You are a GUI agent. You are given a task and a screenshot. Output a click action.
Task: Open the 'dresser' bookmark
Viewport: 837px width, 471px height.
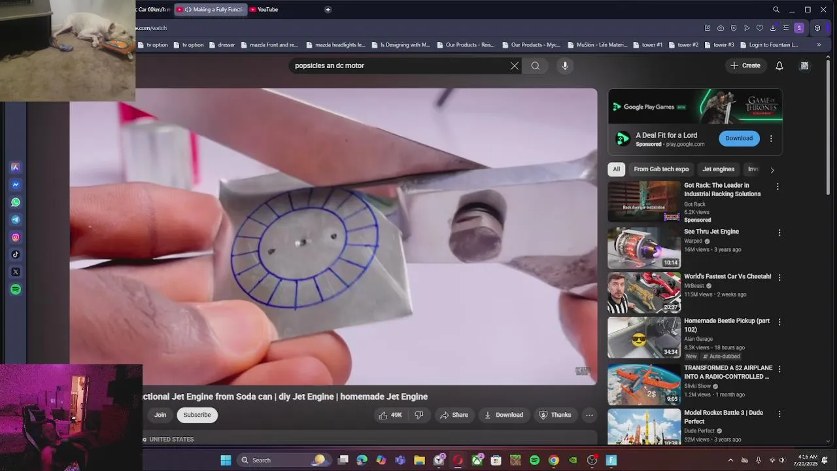(222, 45)
